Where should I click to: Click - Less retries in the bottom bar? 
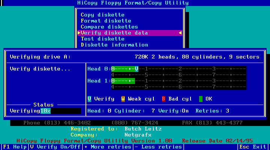pyautogui.click(x=158, y=147)
